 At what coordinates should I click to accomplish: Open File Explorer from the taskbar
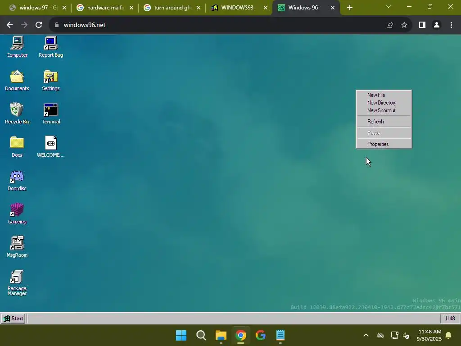pyautogui.click(x=221, y=335)
